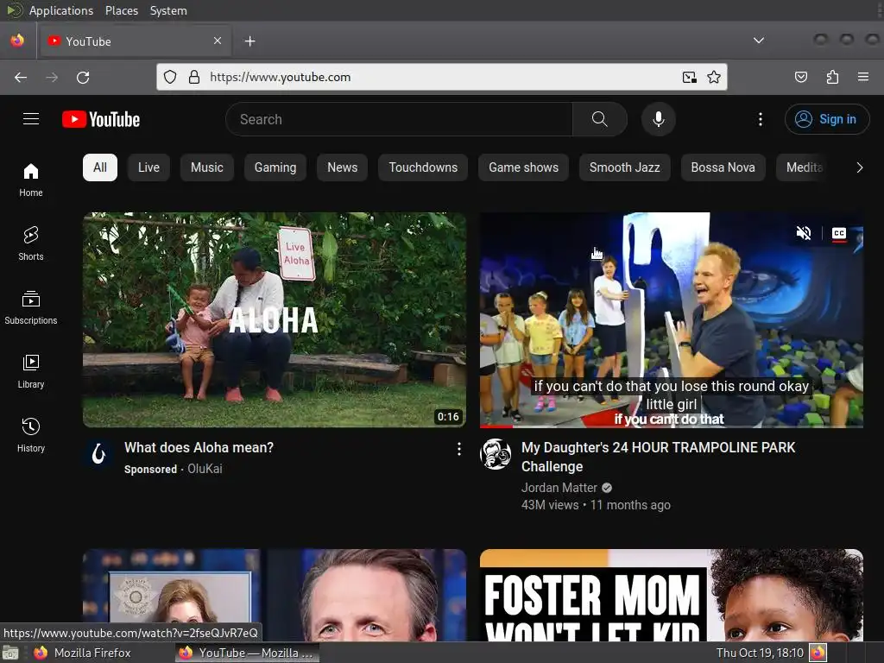Click the OluKai advertiser name
The height and width of the screenshot is (663, 884).
[205, 469]
